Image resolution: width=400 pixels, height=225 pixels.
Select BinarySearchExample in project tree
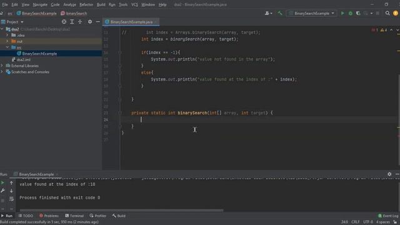point(39,54)
